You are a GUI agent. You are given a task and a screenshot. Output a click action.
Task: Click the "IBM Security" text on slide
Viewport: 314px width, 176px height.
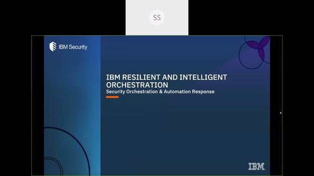click(x=73, y=47)
